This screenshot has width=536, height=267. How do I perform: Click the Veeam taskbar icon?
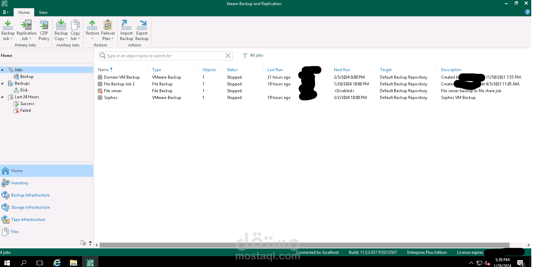coord(90,263)
